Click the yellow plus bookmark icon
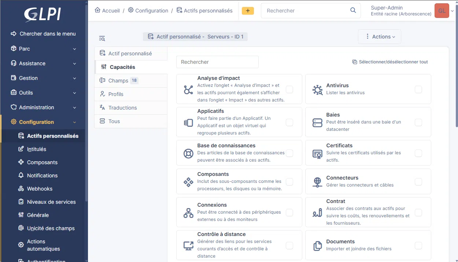Image resolution: width=458 pixels, height=262 pixels. tap(248, 11)
